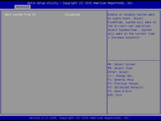Viewport: 161px width, 121px height.
Task: Click the Select Item arrow keys hint
Action: [x=120, y=68]
